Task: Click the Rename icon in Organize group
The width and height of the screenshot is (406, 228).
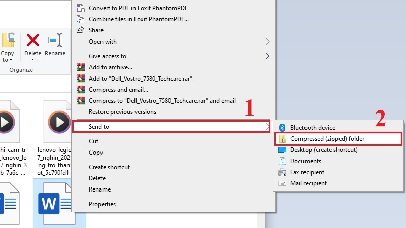Action: (x=55, y=40)
